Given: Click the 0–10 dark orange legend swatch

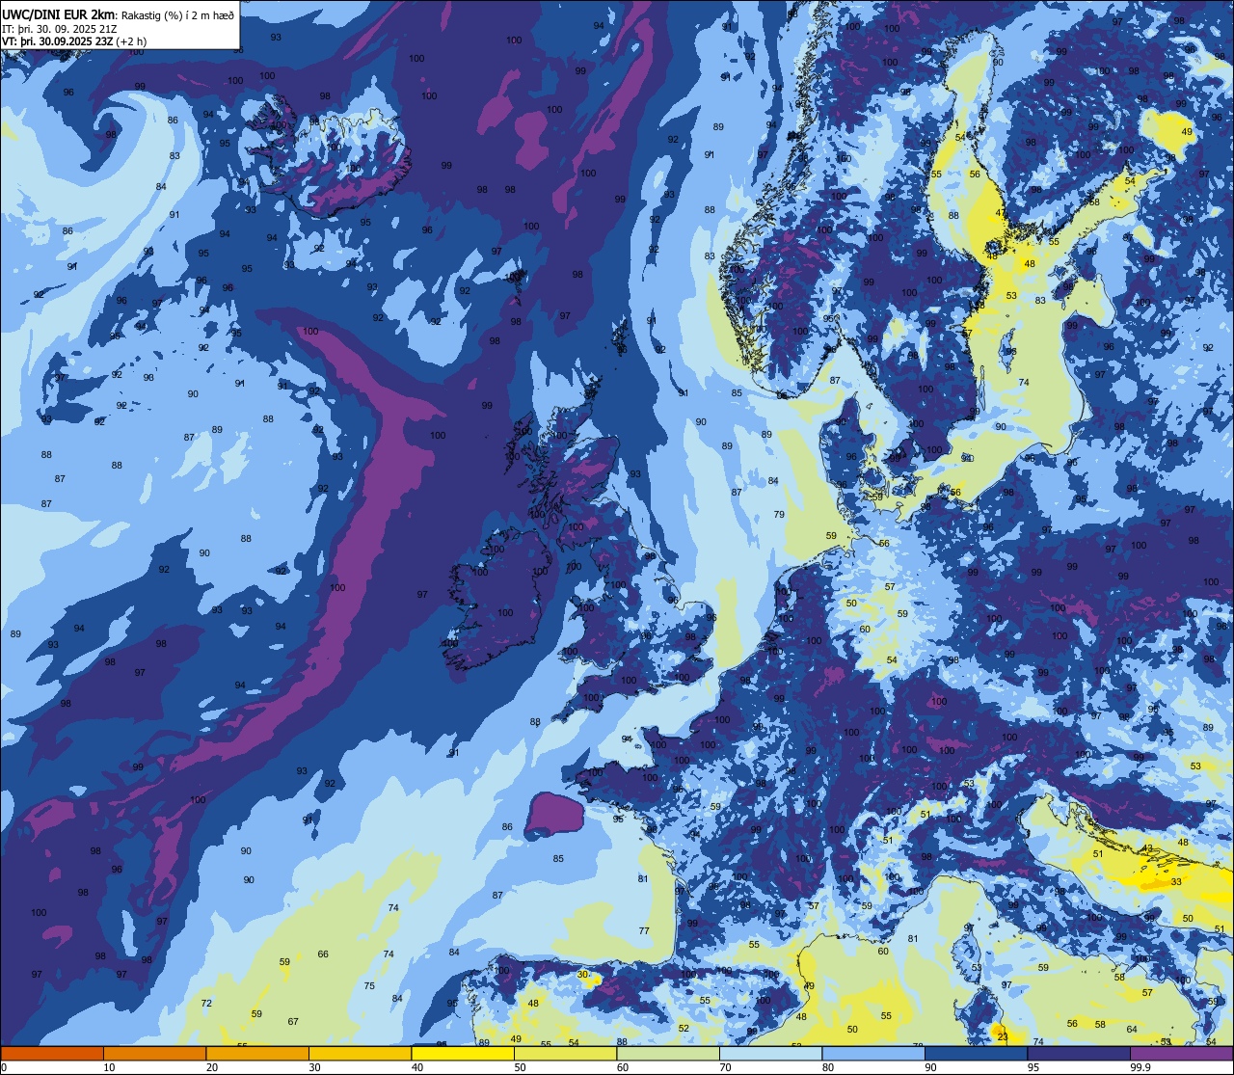Looking at the screenshot, I should click(52, 1053).
